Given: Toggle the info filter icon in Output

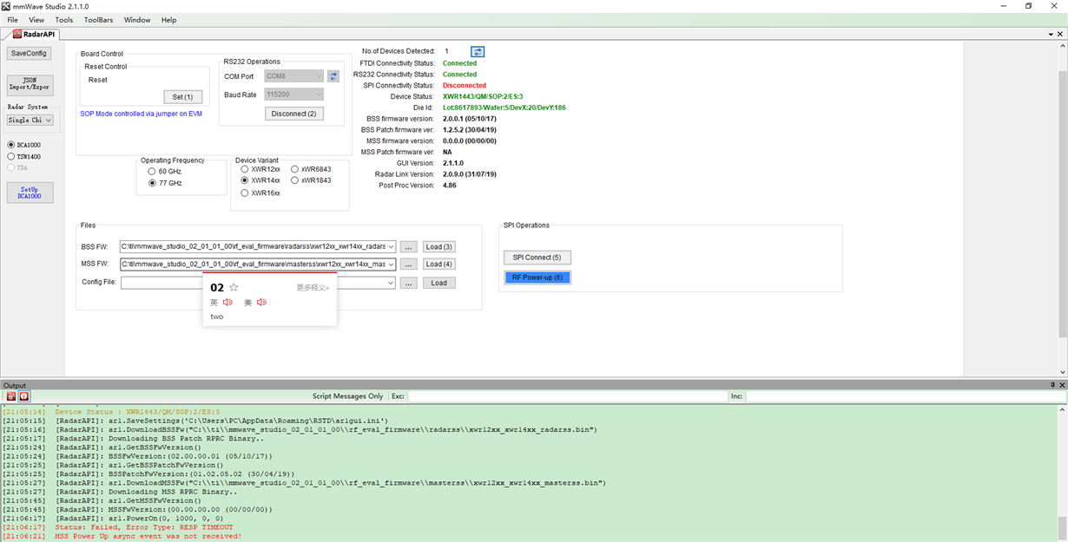Looking at the screenshot, I should coord(24,396).
